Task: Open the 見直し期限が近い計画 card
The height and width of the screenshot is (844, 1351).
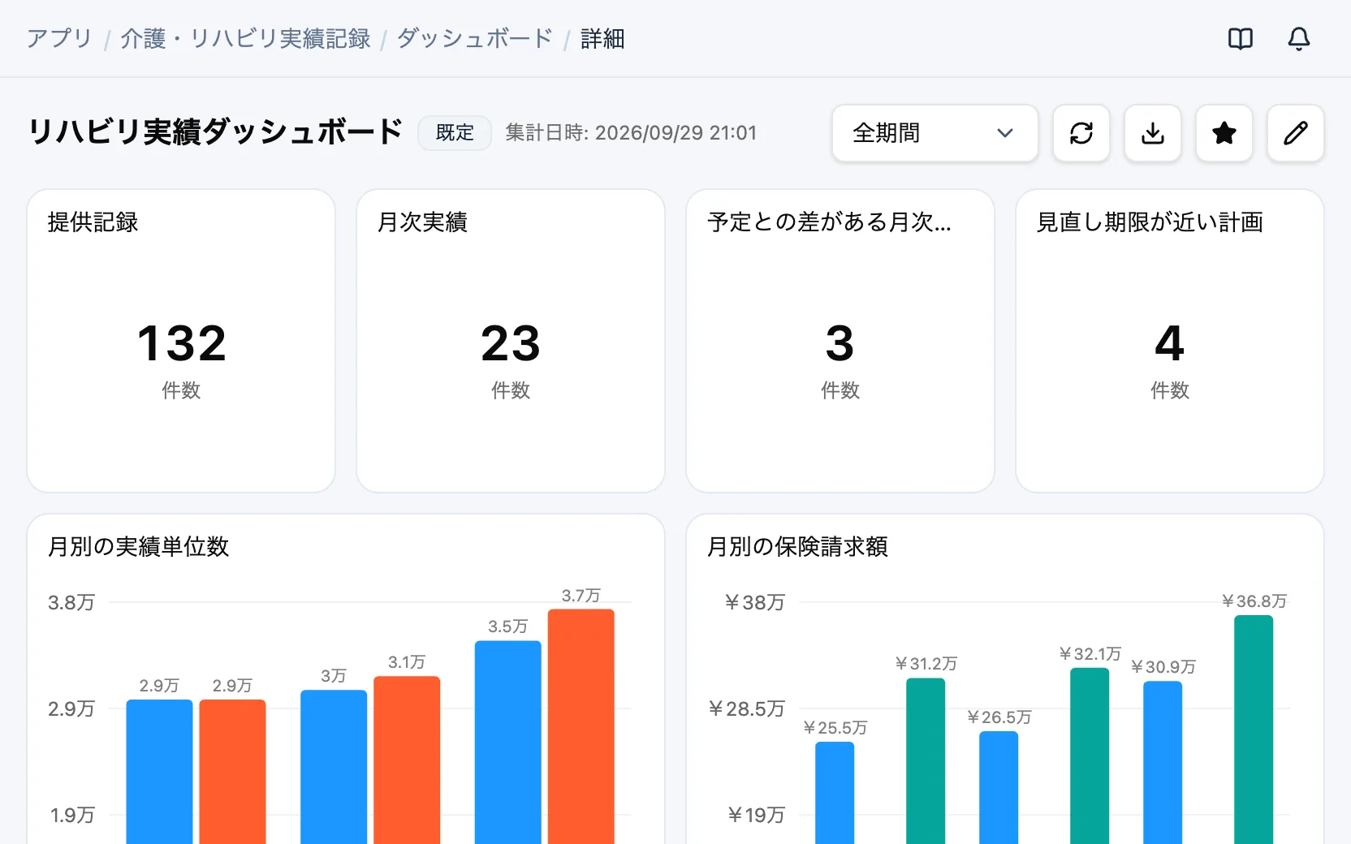Action: 1170,341
